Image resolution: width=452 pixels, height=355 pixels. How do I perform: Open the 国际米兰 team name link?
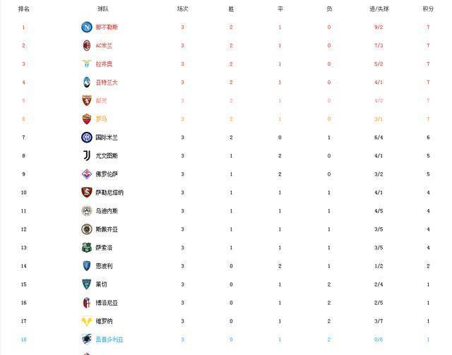click(x=107, y=138)
